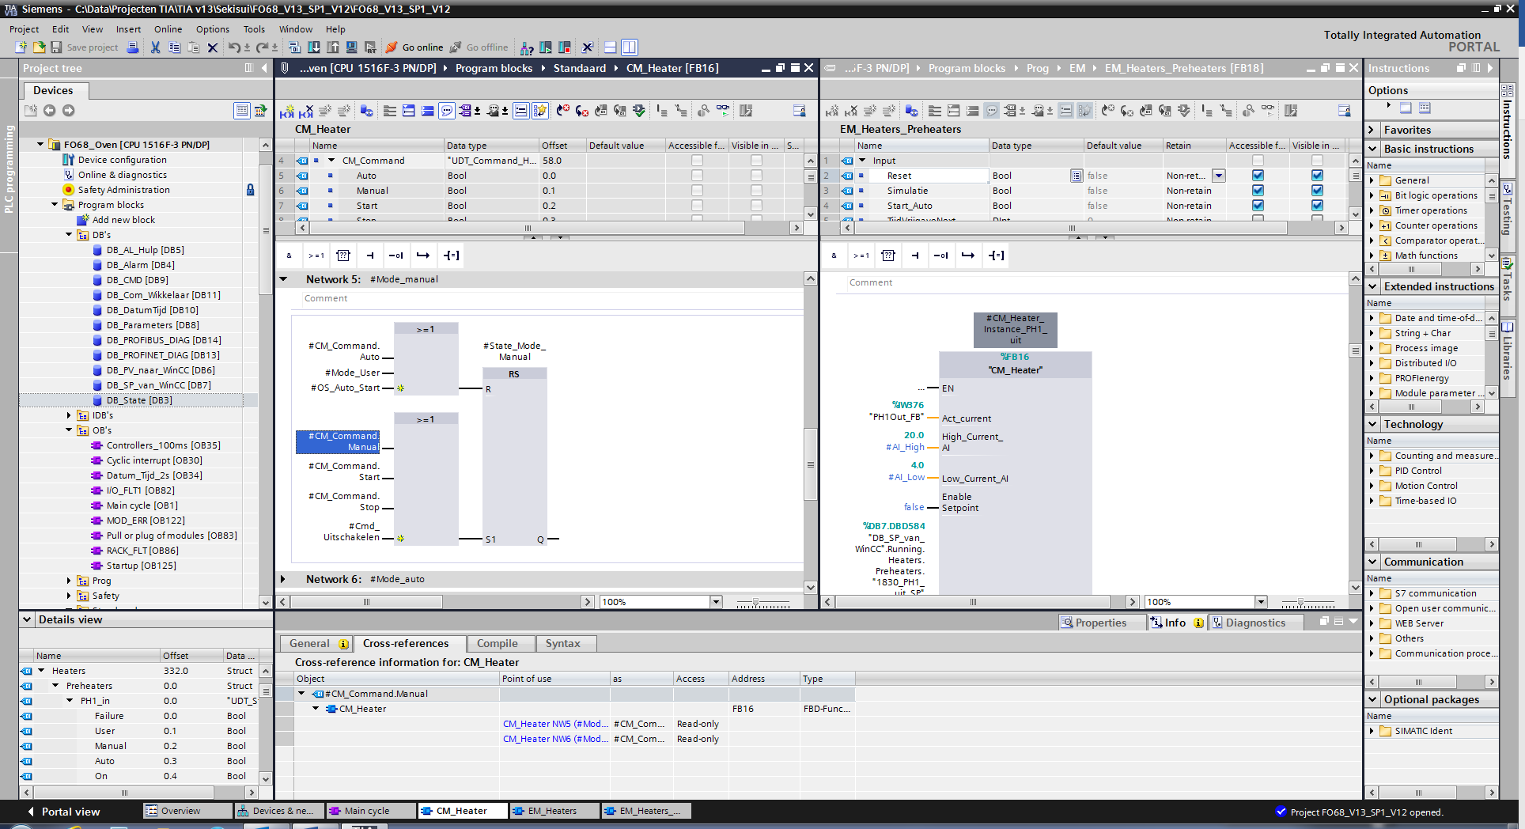
Task: Click the Delete X icon in main toolbar
Action: (212, 47)
